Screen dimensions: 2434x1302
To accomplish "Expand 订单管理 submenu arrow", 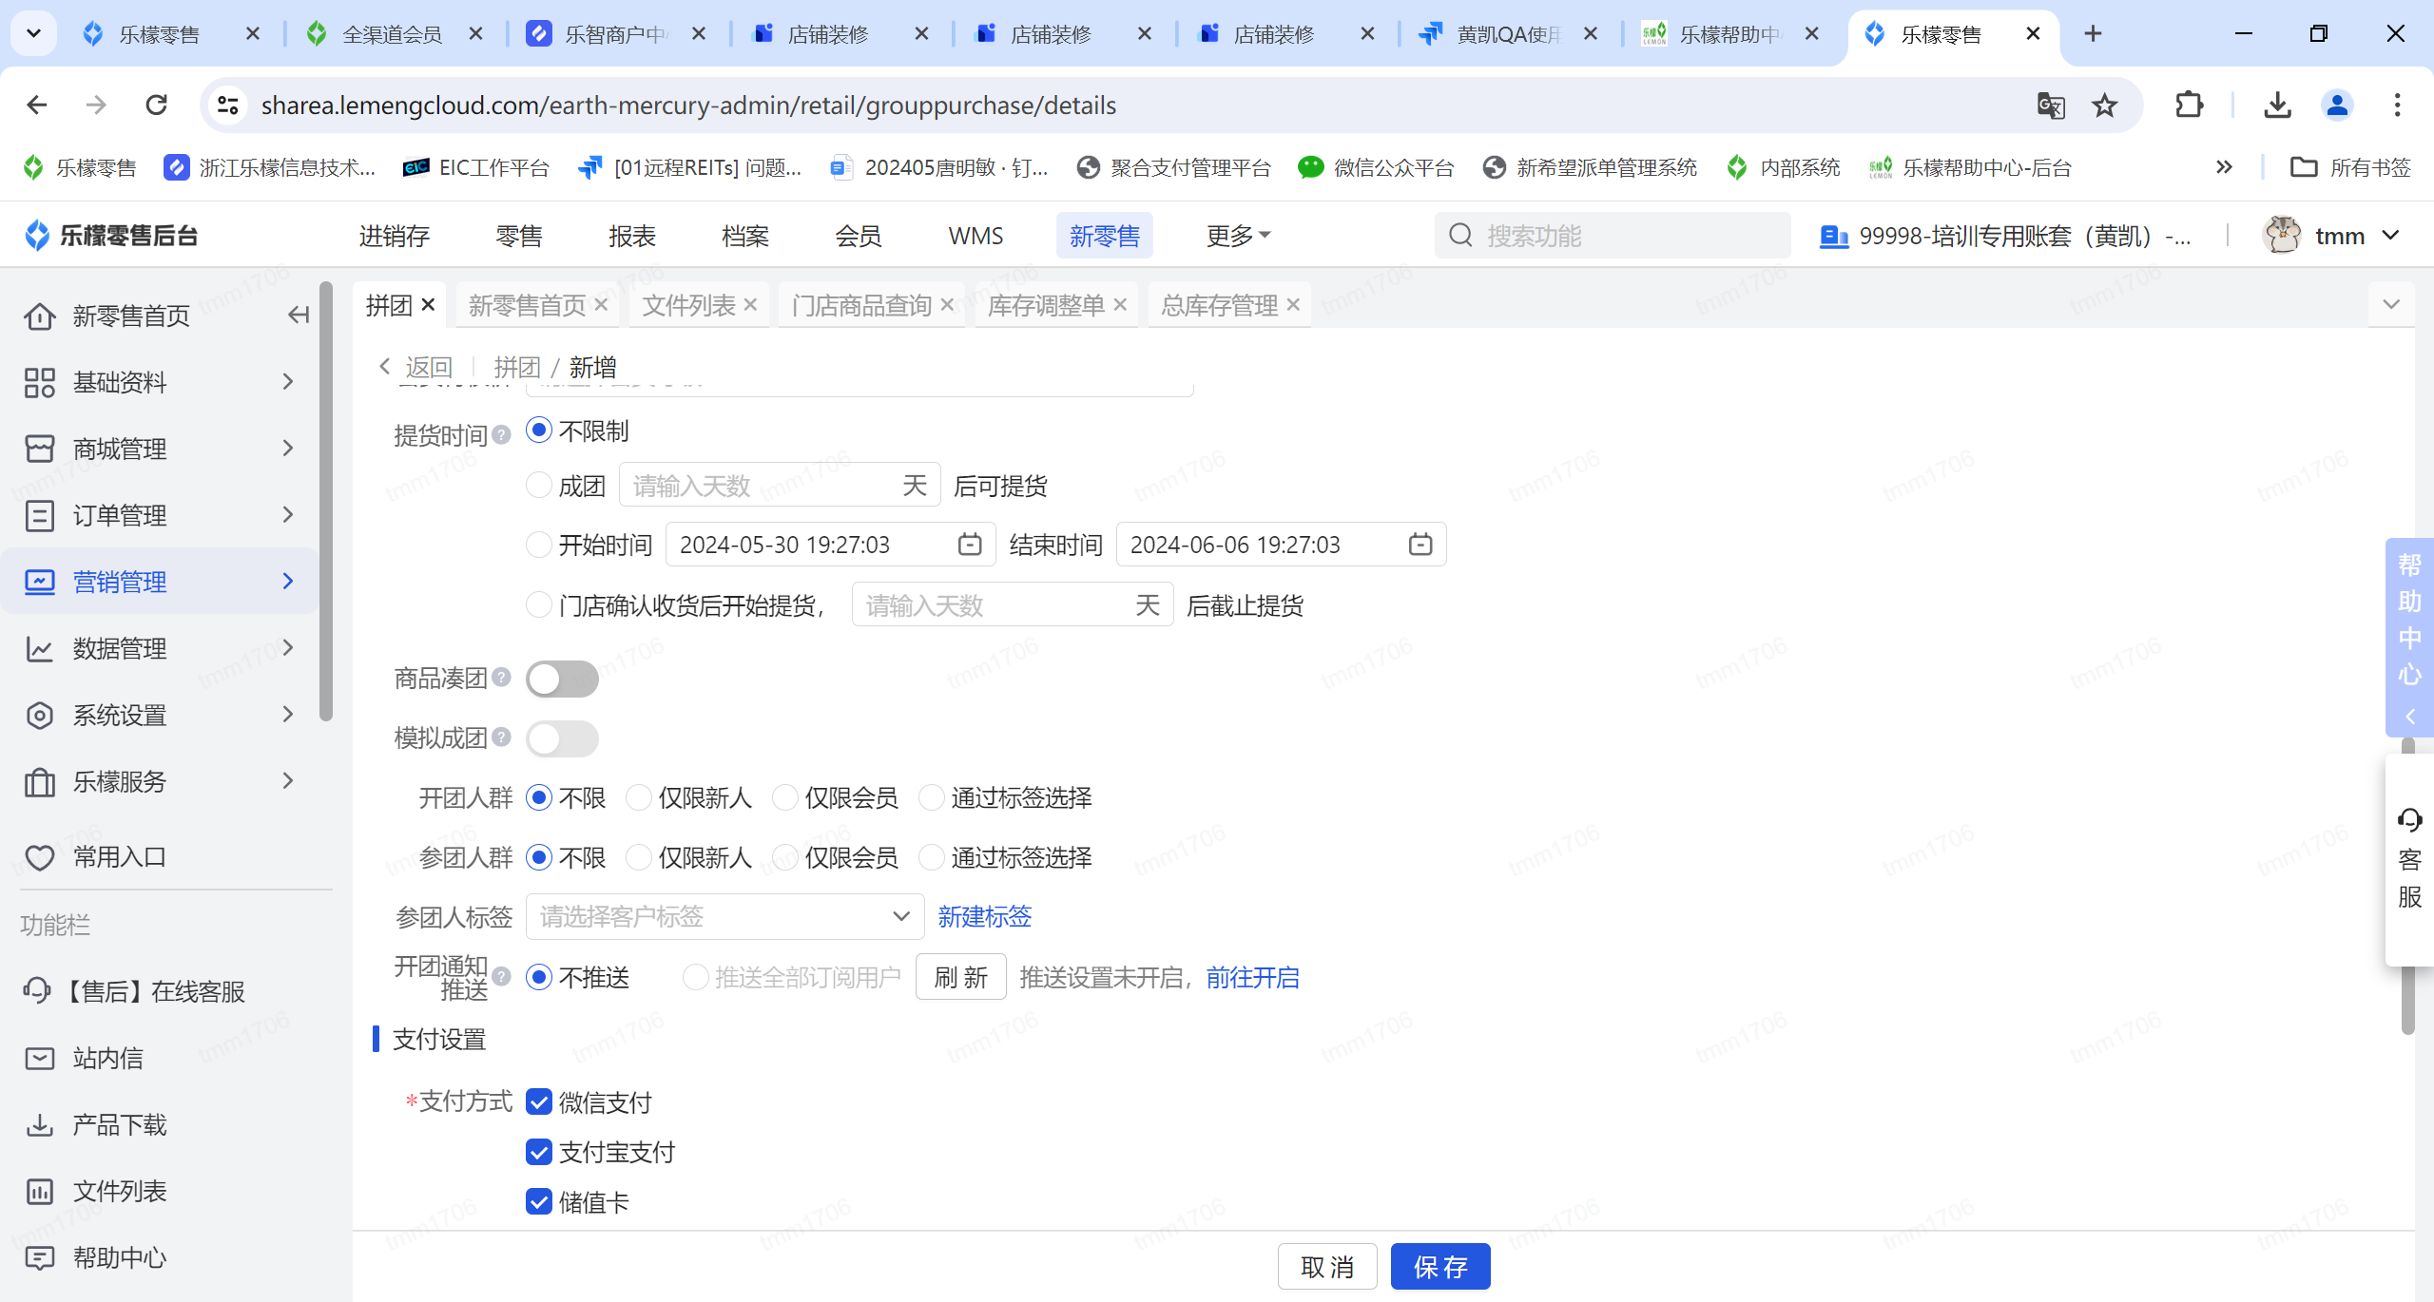I will [288, 515].
